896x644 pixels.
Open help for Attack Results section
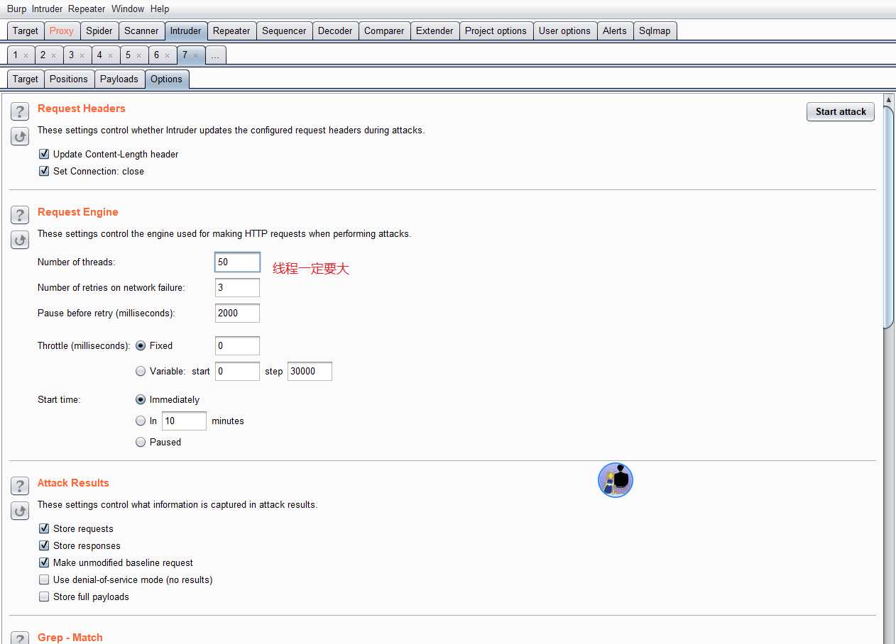click(20, 486)
